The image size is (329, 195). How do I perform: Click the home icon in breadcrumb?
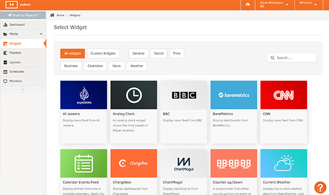coord(52,15)
